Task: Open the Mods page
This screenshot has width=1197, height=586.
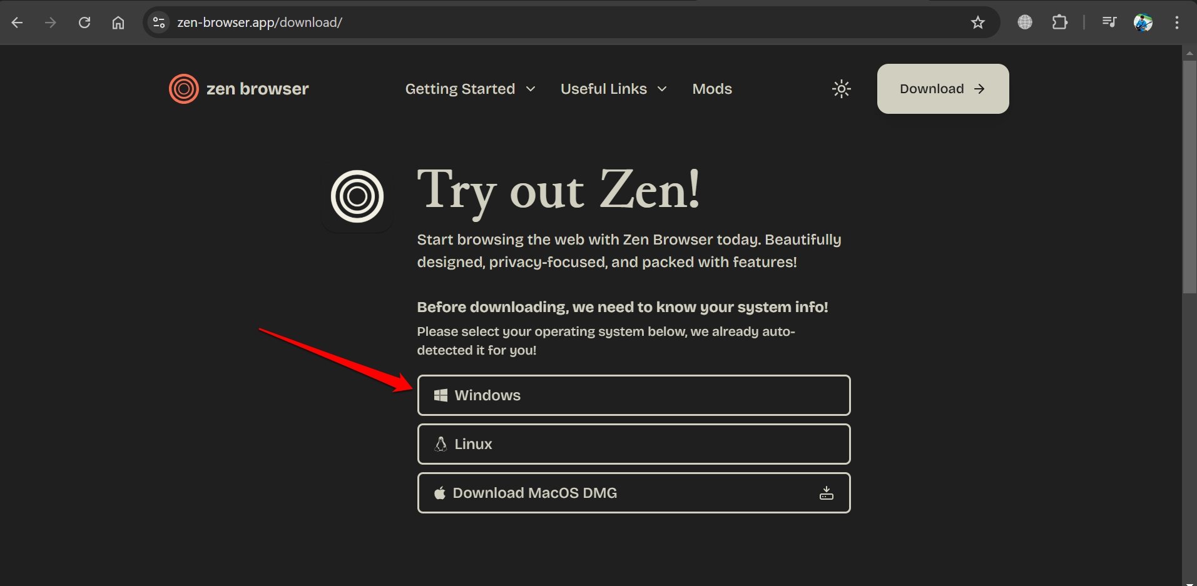Action: 712,89
